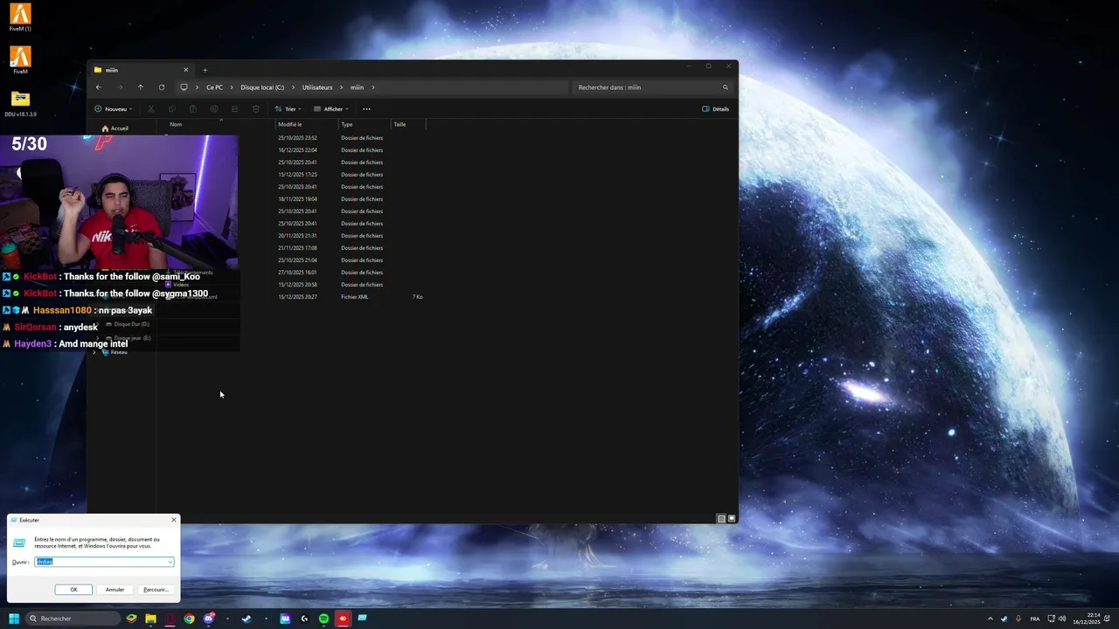Open Discord from the taskbar
Screen dimensions: 1119x629
pyautogui.click(x=209, y=619)
